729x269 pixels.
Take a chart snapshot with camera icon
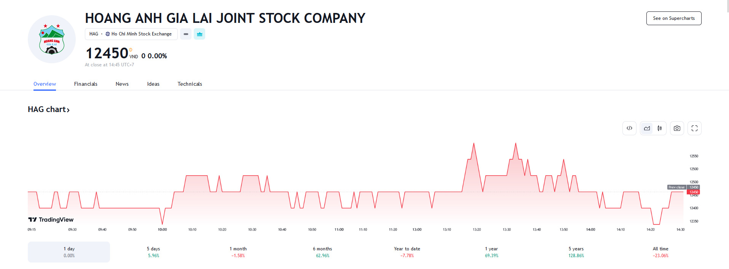click(677, 128)
